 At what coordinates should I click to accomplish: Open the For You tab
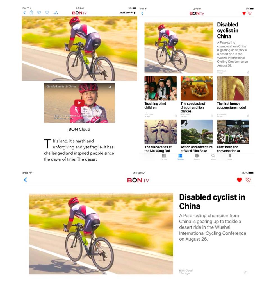click(164, 157)
